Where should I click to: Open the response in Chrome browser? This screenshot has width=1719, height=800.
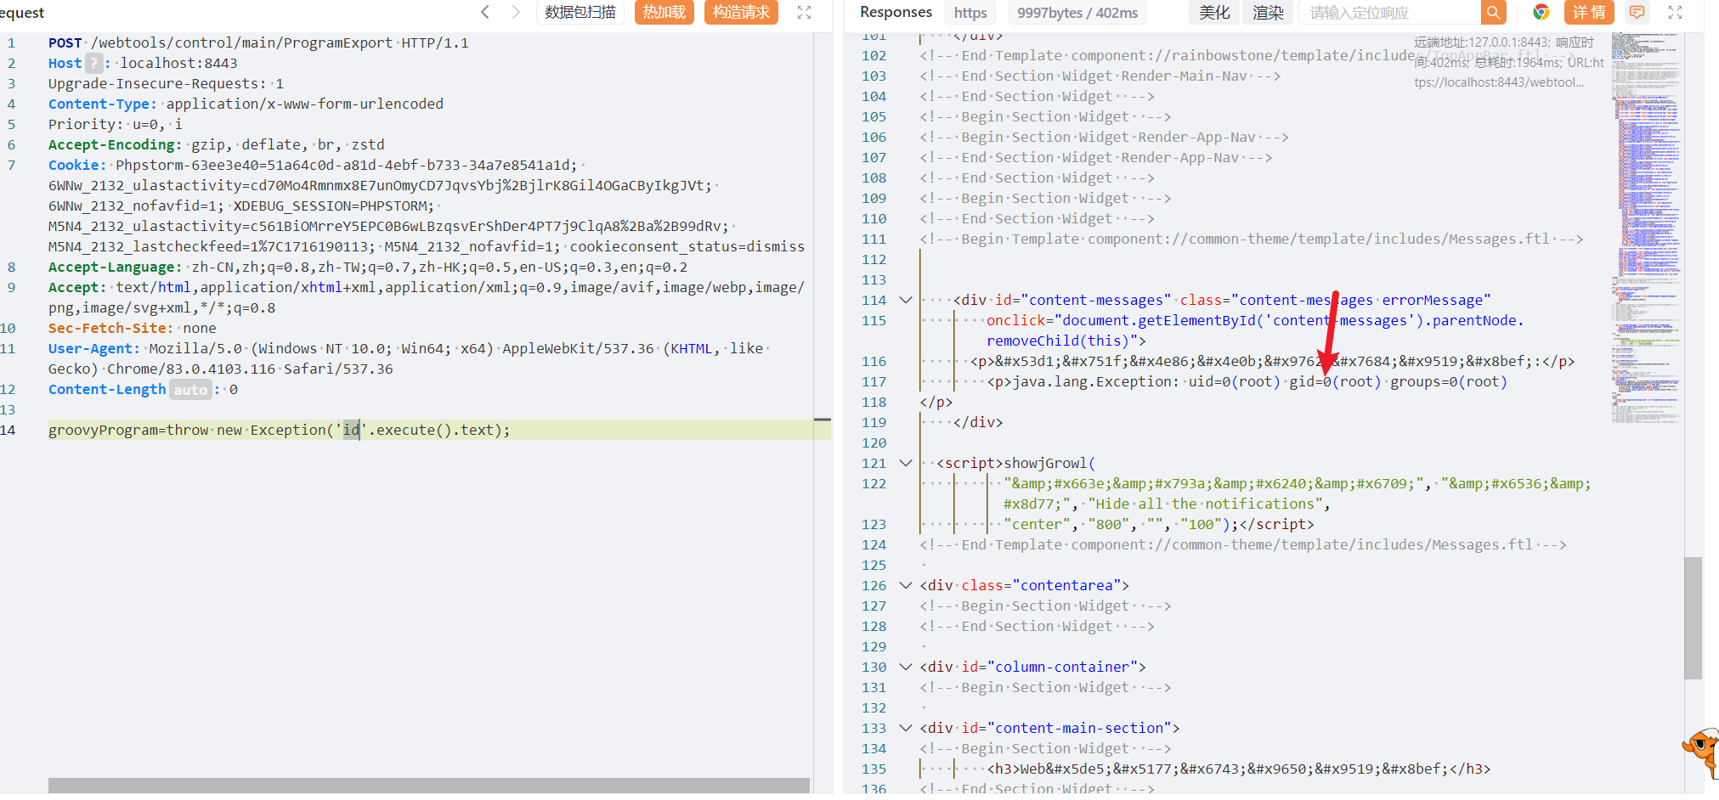click(1541, 12)
